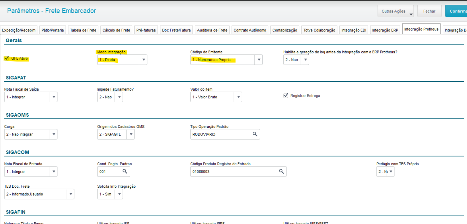This screenshot has height=224, width=467.
Task: Click the SIGAFAT section heading
Action: click(16, 78)
